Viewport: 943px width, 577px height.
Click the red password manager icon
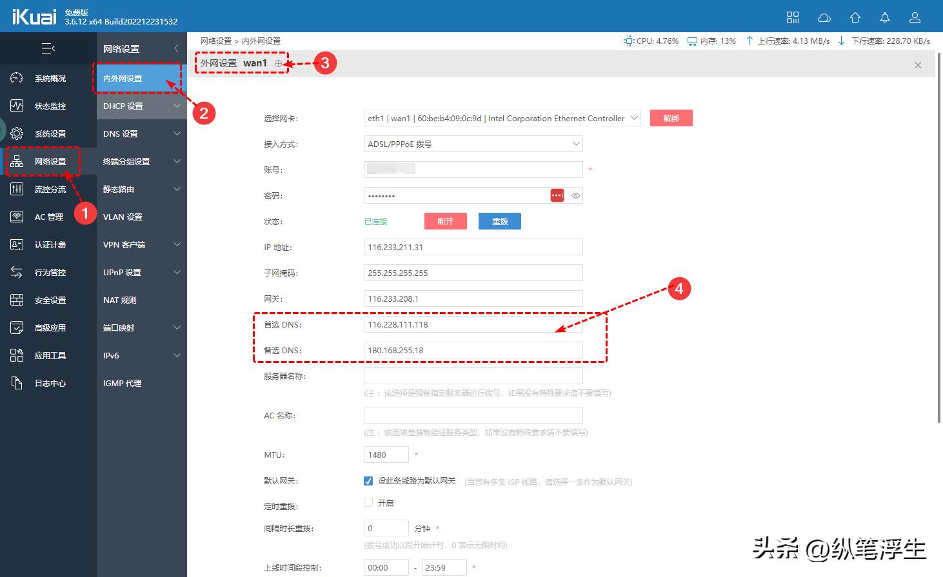point(557,195)
